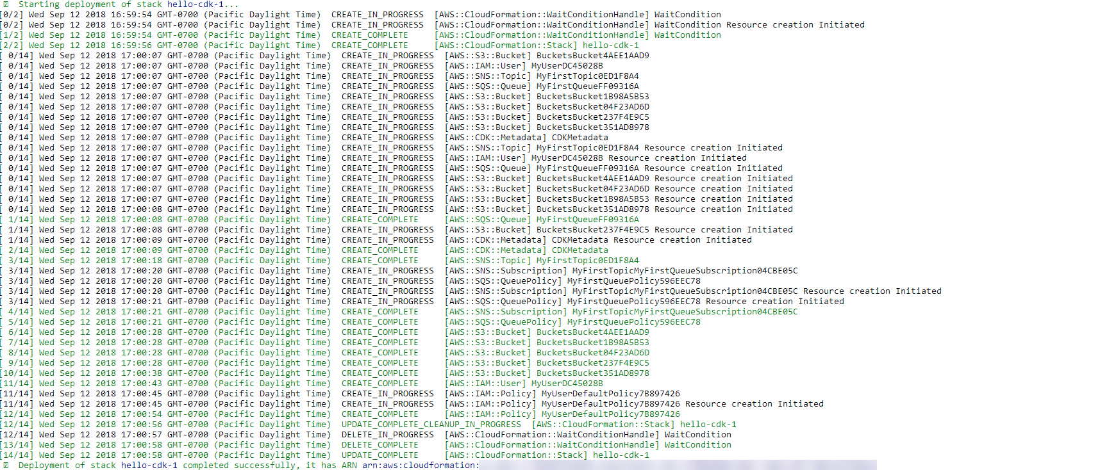Click the "completed successfully" text

click(x=239, y=466)
